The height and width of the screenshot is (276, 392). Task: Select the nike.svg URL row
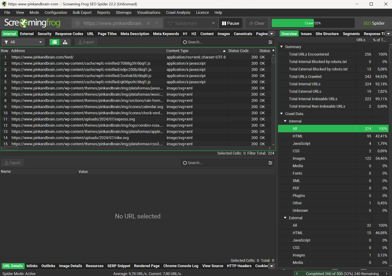(x=136, y=138)
